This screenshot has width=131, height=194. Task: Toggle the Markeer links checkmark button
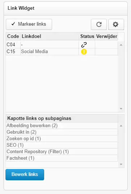29,24
